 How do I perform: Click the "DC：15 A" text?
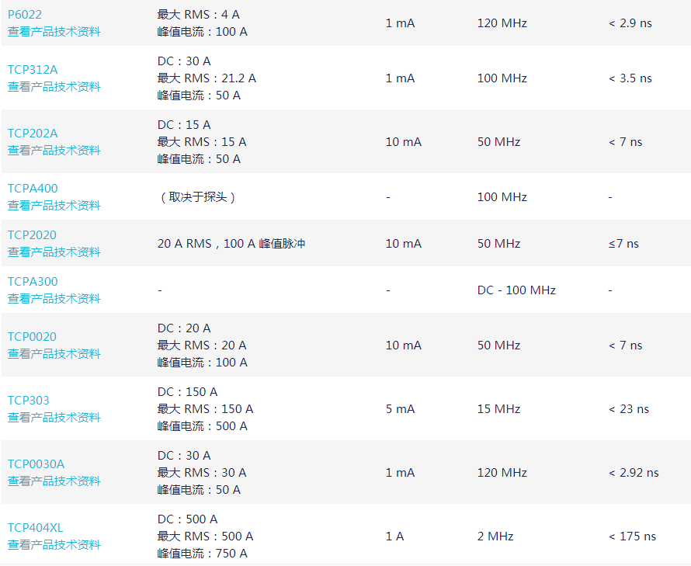click(184, 125)
